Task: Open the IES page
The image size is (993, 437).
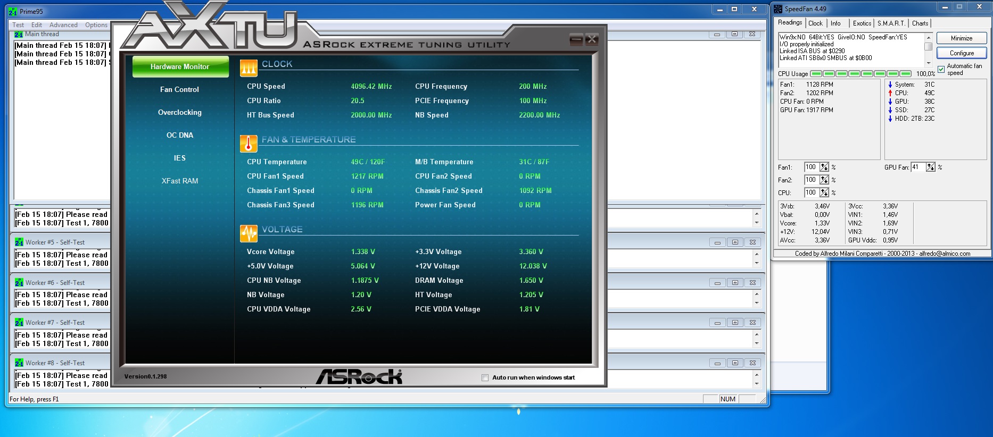Action: click(x=180, y=158)
